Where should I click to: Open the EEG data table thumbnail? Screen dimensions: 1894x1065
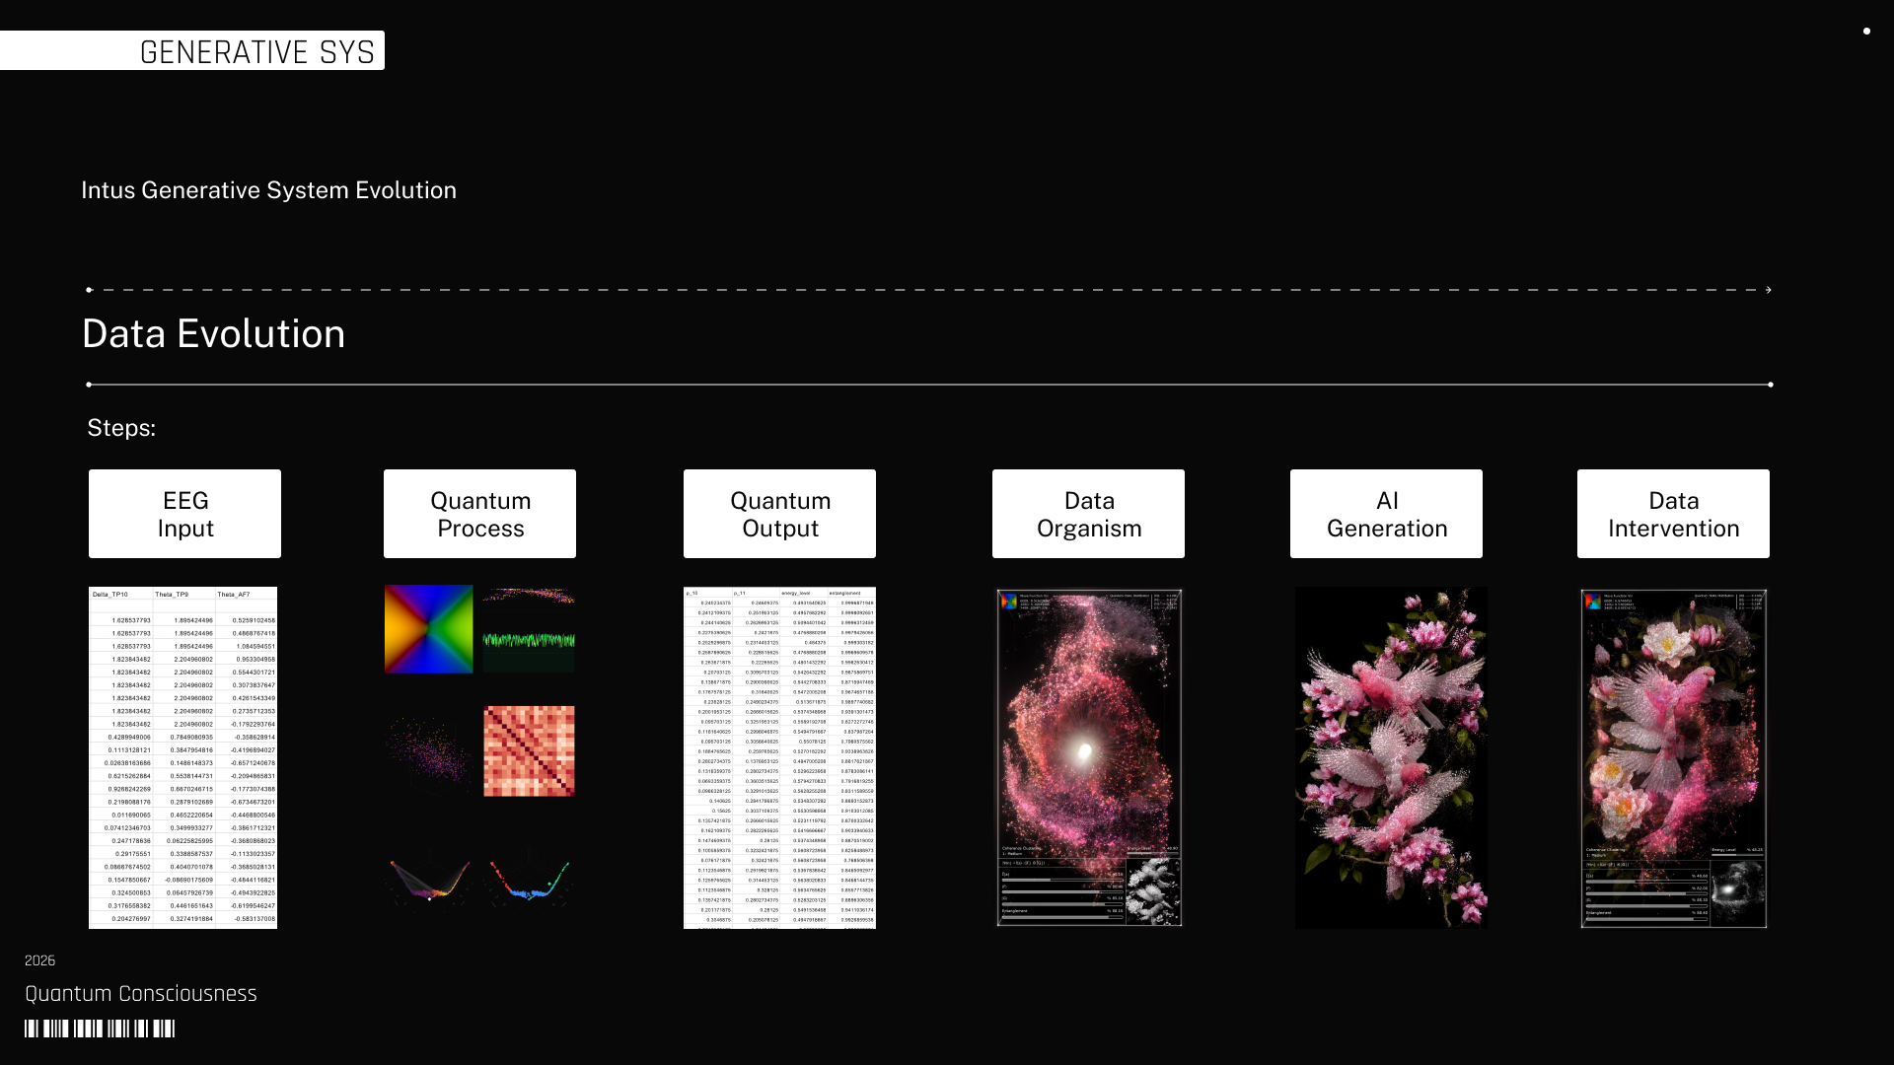(x=182, y=757)
